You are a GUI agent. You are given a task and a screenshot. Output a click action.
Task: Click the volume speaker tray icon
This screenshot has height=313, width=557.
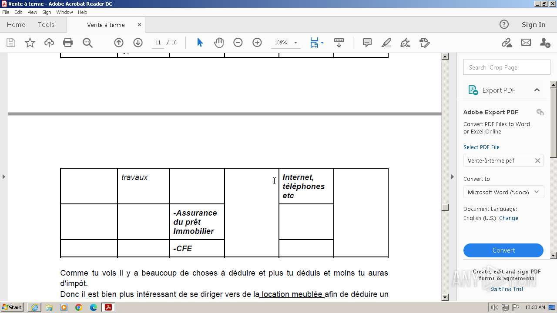495,307
